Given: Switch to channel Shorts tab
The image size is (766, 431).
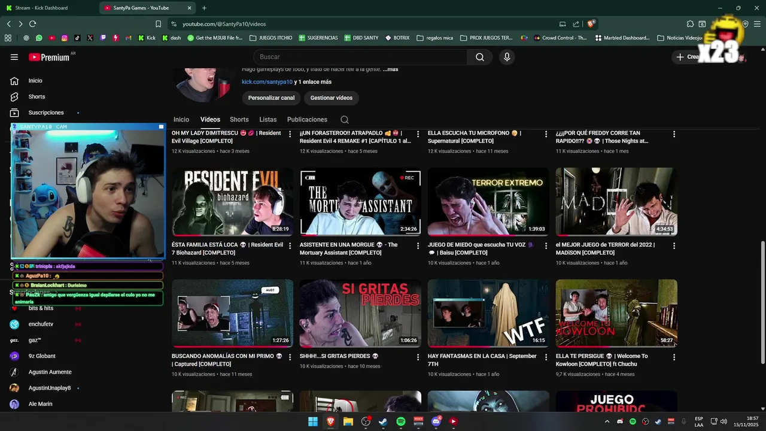Looking at the screenshot, I should 239,120.
